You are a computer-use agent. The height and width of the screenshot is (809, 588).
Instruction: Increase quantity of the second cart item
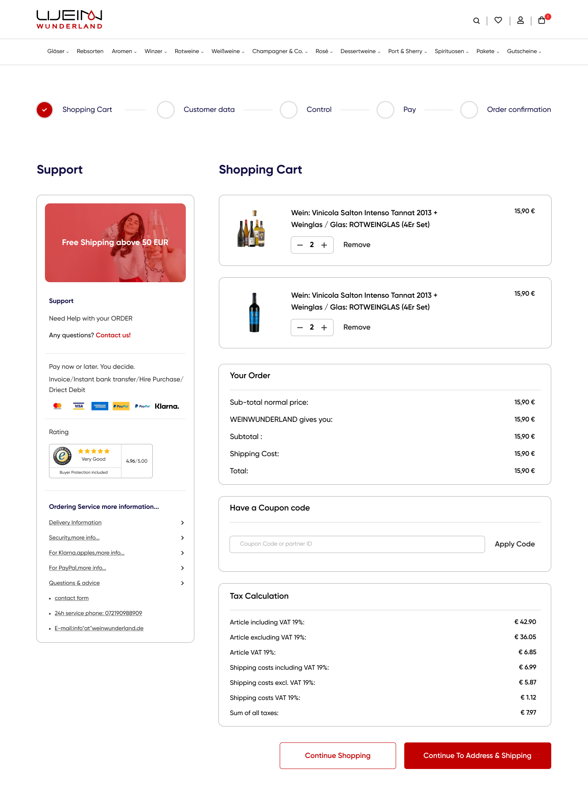pos(324,328)
